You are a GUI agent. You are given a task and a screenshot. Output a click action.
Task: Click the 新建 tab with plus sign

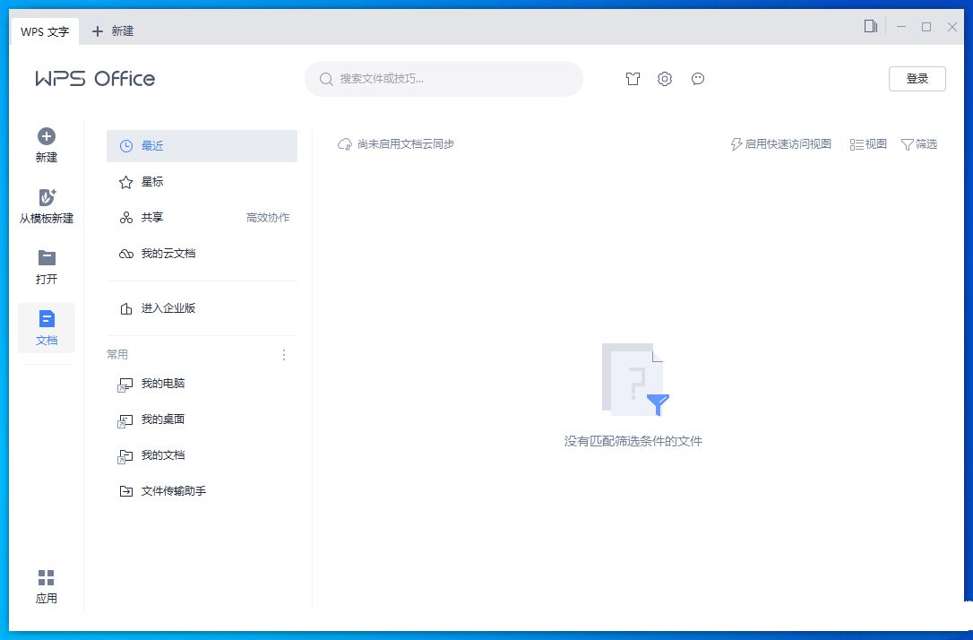(x=113, y=31)
